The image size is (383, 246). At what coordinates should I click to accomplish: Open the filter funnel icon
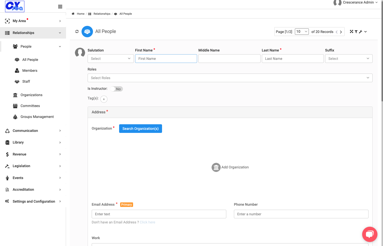356,32
